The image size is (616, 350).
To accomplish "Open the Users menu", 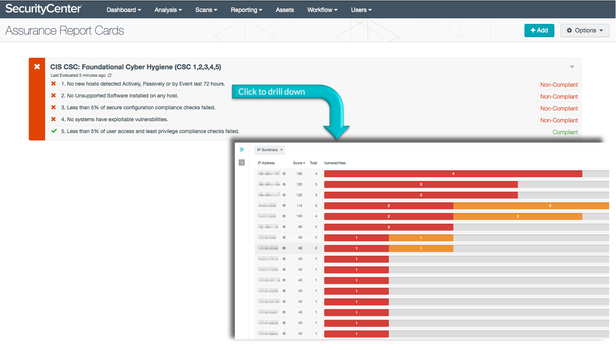I will pyautogui.click(x=361, y=10).
